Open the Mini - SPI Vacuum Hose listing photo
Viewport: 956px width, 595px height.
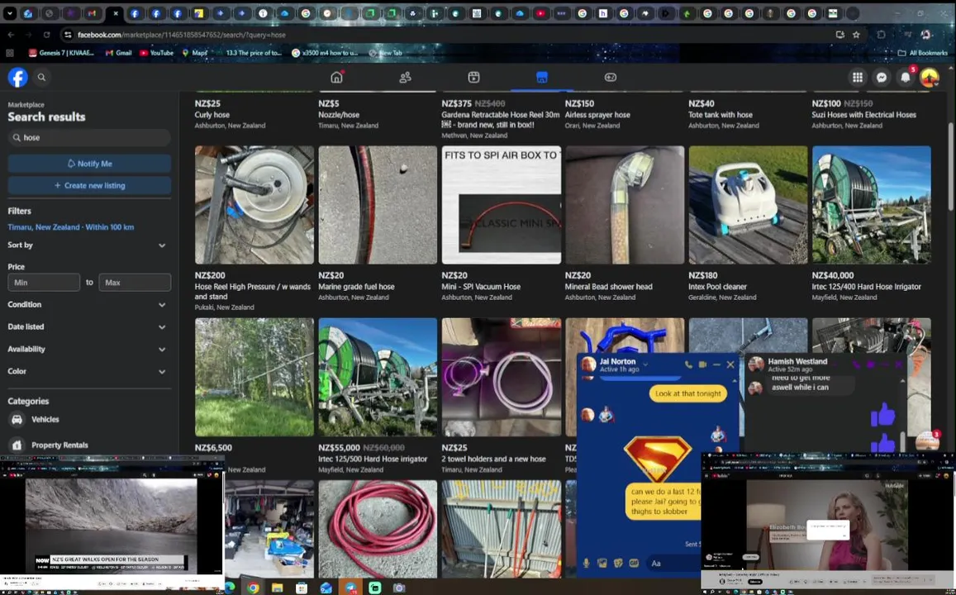[502, 205]
